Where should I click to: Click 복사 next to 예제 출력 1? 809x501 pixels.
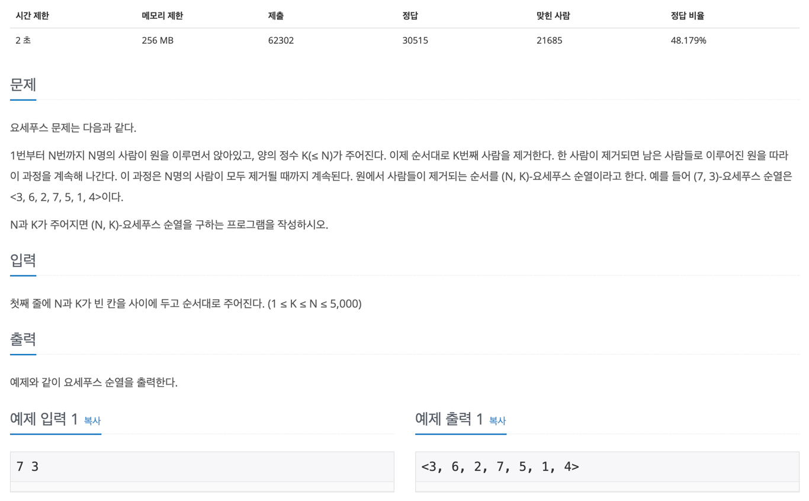497,420
